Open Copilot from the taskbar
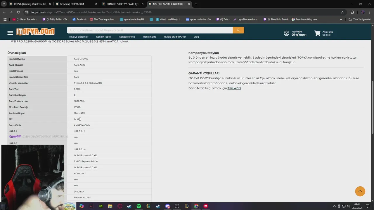The height and width of the screenshot is (210, 374). tap(82, 206)
